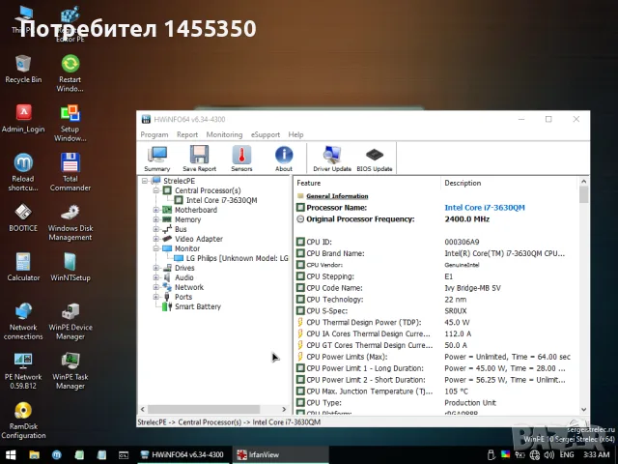Click the Processor Name value link
Screen dimensions: 618x464
(x=485, y=208)
